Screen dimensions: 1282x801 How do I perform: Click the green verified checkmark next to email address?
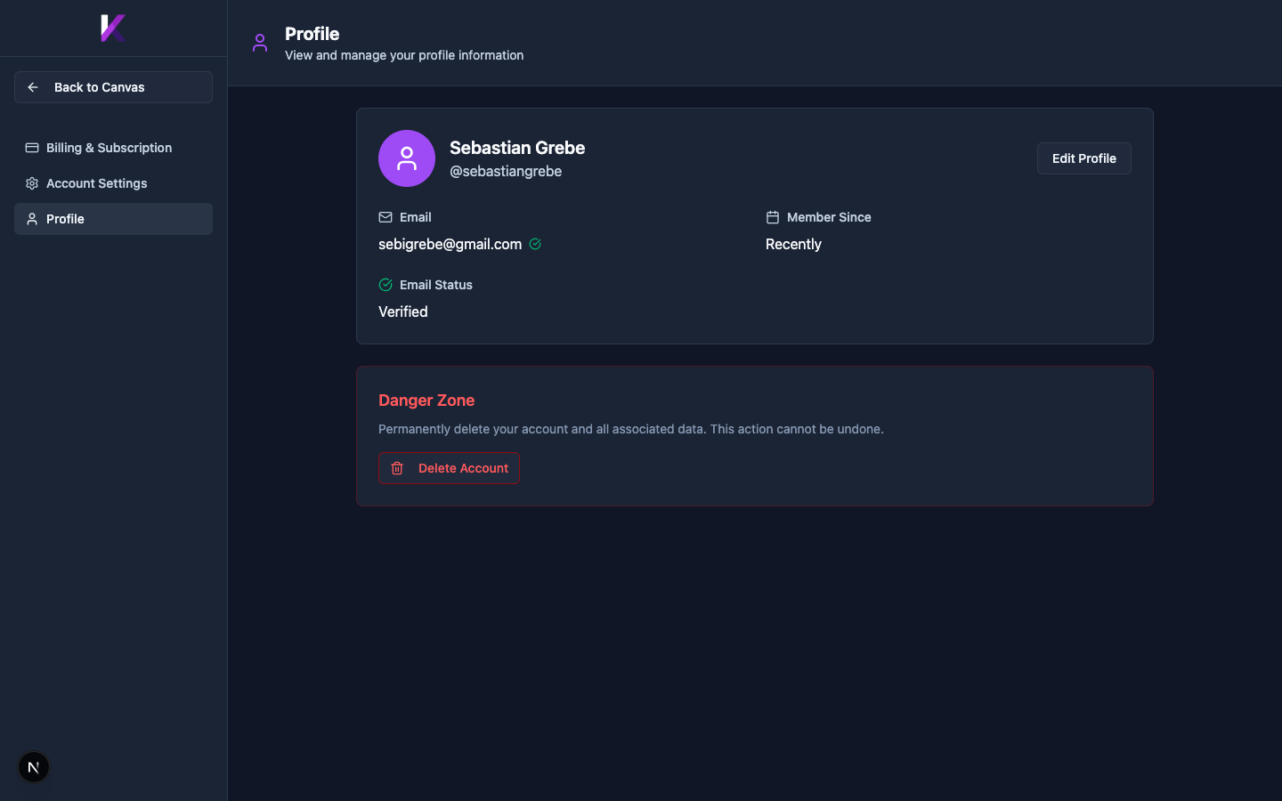(x=535, y=244)
